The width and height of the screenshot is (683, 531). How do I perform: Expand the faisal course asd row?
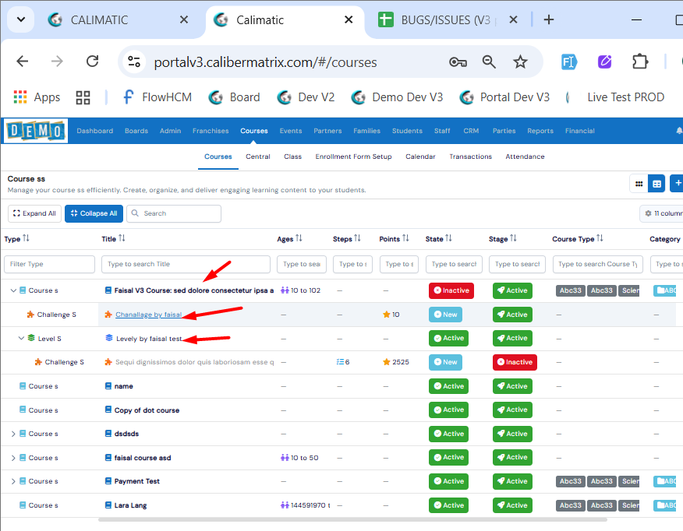pyautogui.click(x=13, y=458)
